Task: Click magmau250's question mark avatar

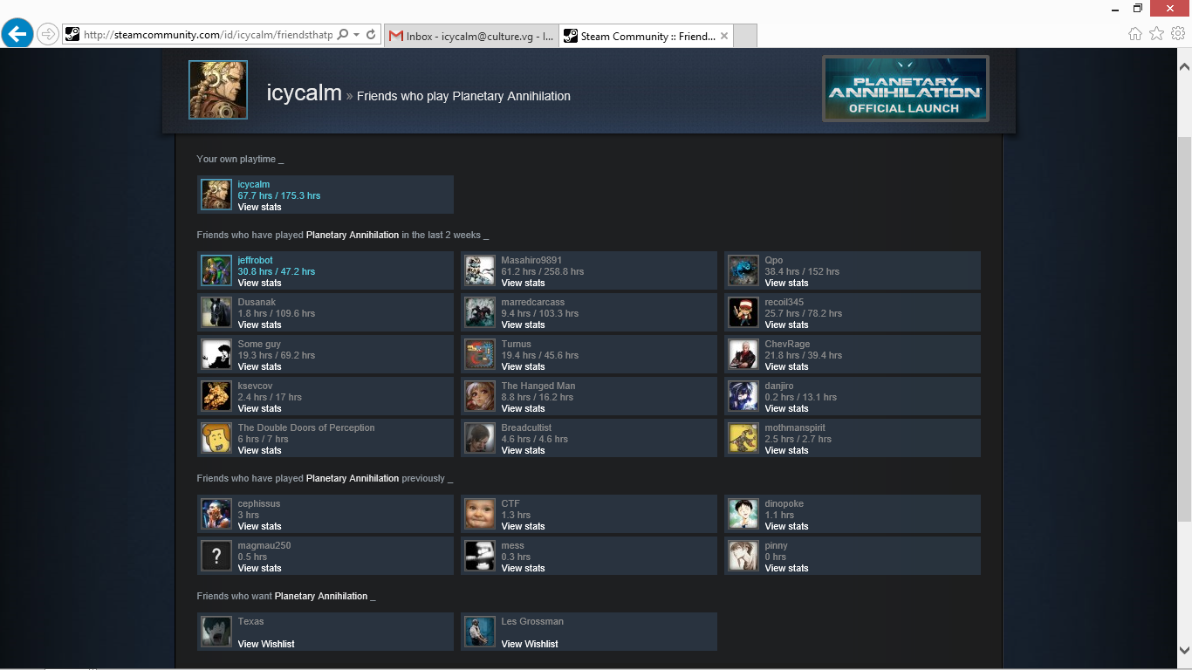Action: (216, 557)
